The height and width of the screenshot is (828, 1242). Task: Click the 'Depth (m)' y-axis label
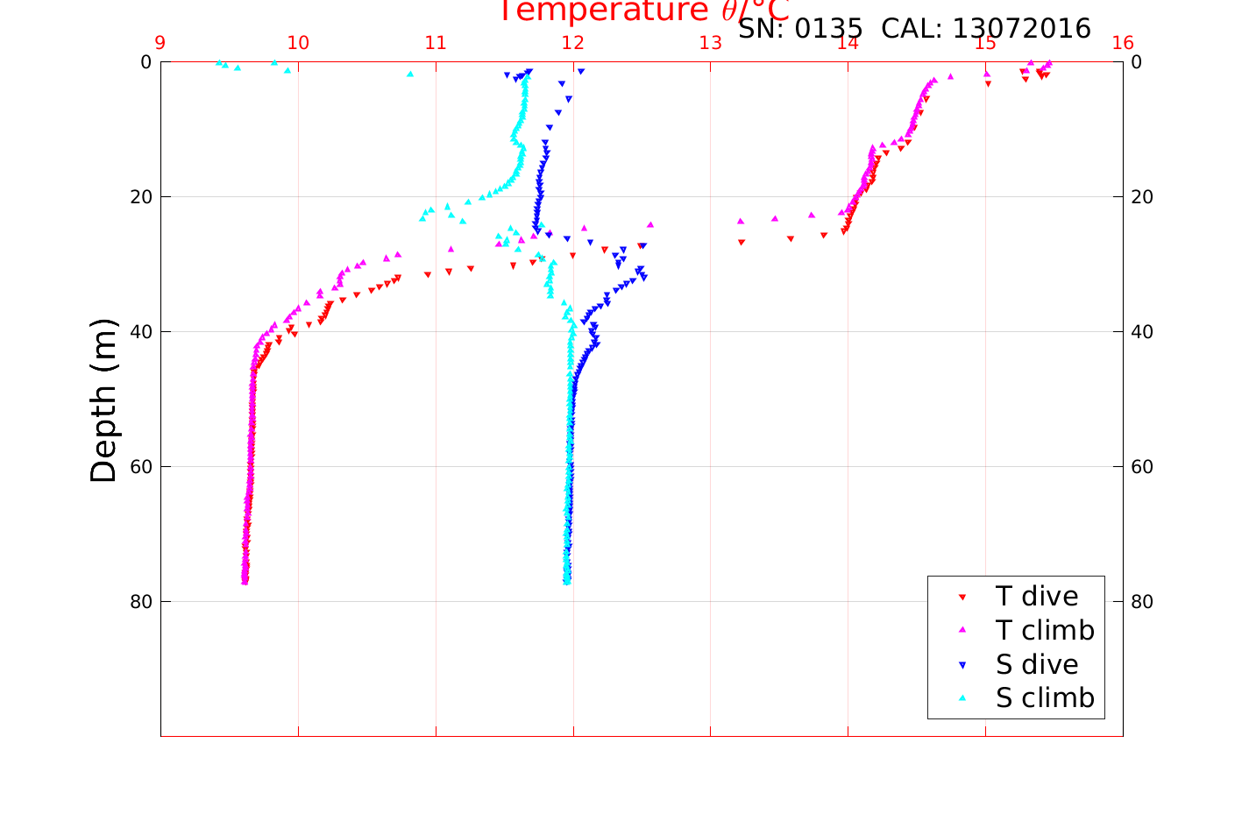click(103, 400)
